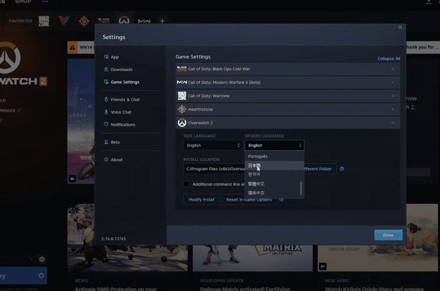Viewport: 440px width, 291px height.
Task: Click the warning icon on banner
Action: click(72, 47)
